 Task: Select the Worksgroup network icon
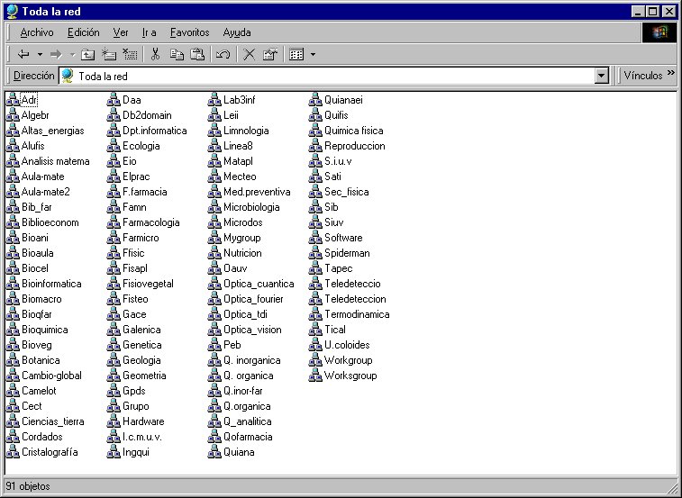315,376
